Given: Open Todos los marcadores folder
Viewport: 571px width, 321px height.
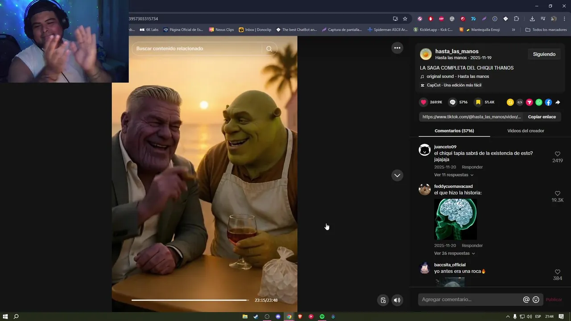Looking at the screenshot, I should pyautogui.click(x=546, y=30).
